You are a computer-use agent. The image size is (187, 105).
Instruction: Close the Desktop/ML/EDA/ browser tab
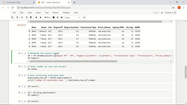point(34,2)
